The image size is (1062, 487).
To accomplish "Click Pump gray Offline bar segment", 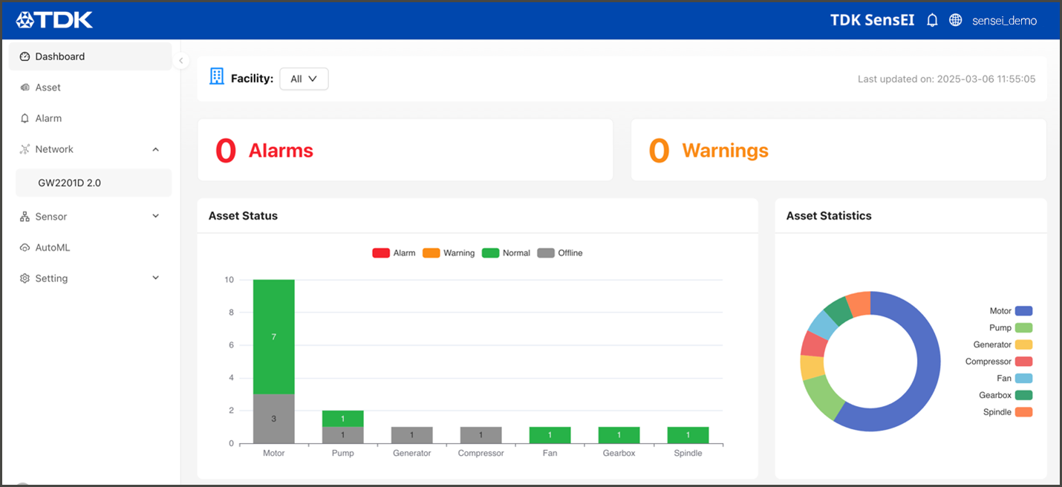I will coord(342,435).
